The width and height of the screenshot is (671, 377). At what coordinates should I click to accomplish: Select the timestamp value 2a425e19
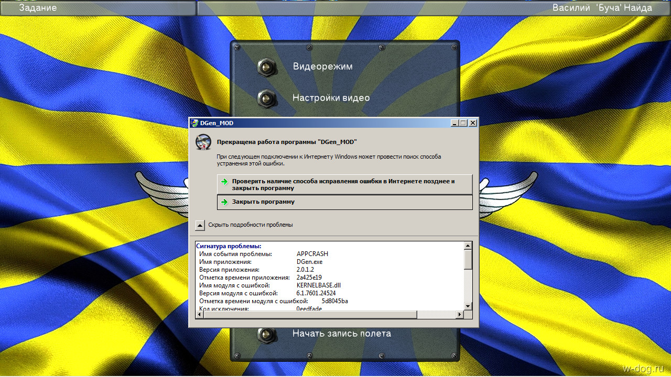click(x=309, y=278)
